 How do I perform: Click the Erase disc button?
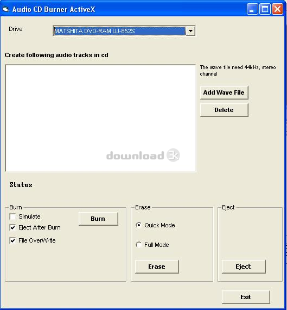pyautogui.click(x=157, y=266)
